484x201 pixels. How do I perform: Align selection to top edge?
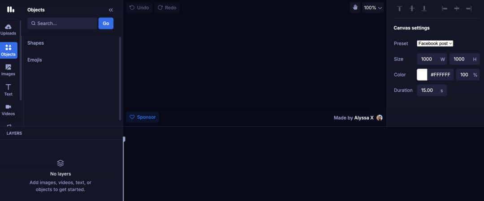point(399,9)
